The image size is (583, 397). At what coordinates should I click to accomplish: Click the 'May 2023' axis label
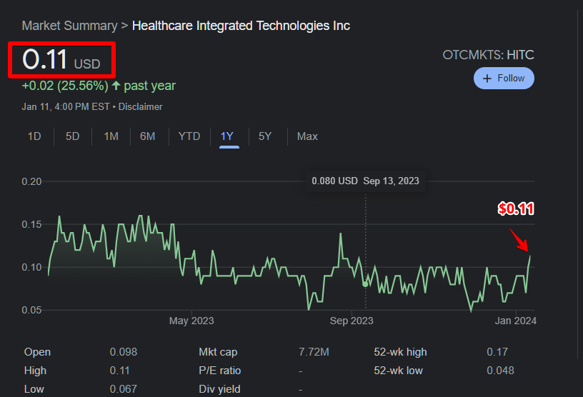191,321
